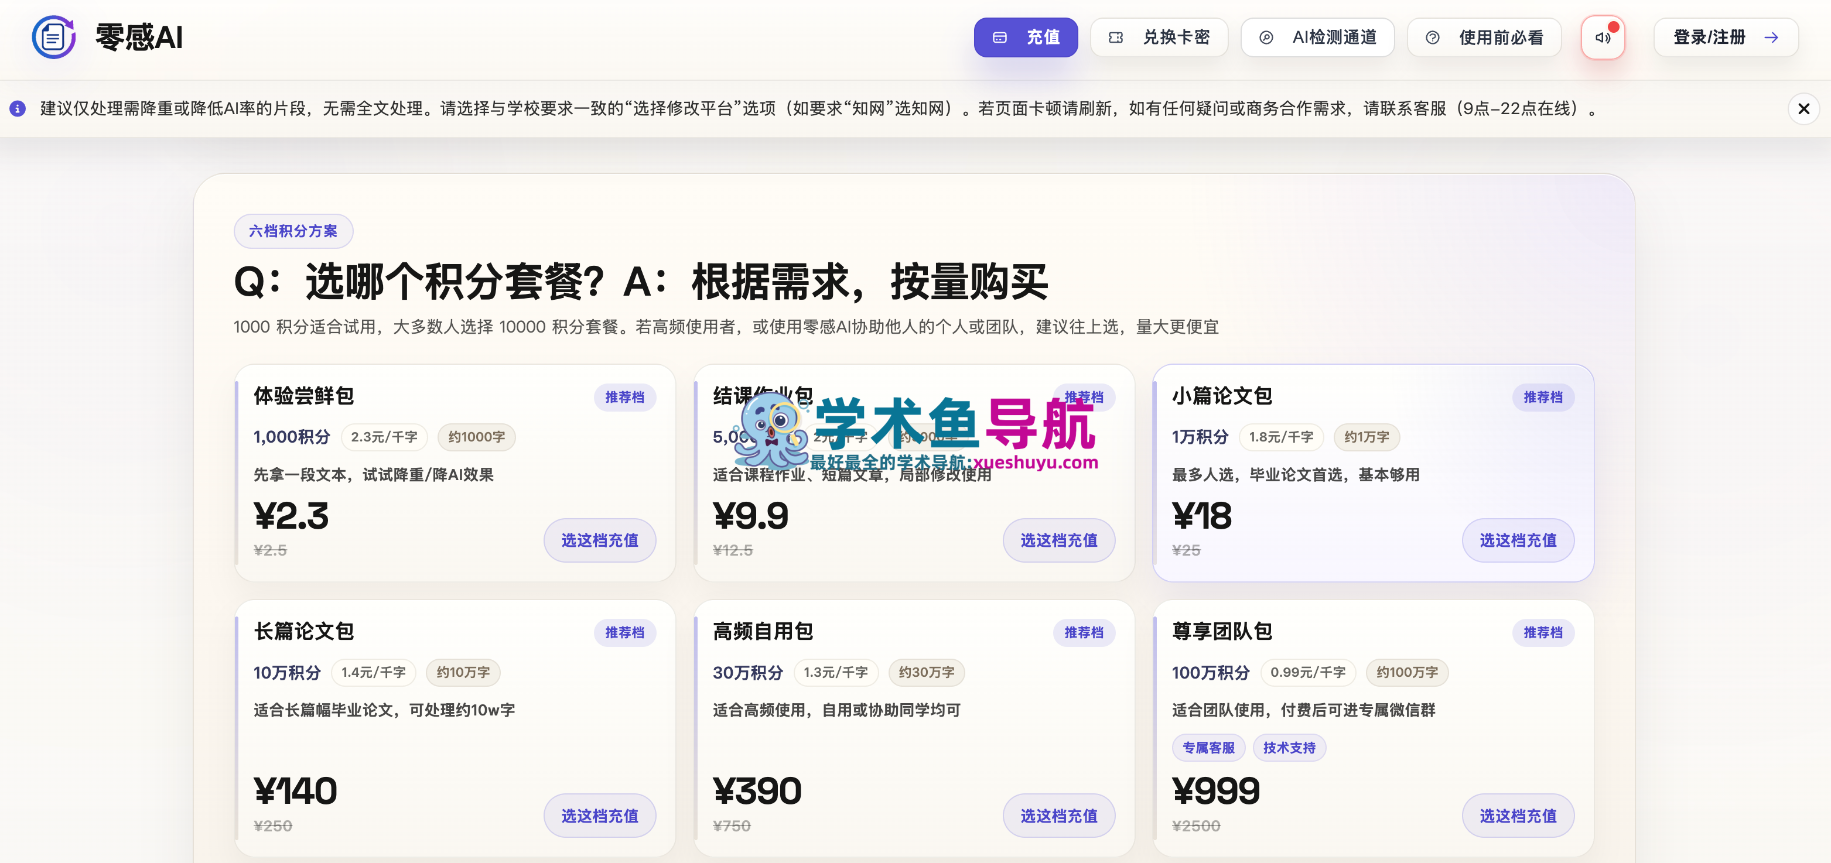
Task: Click the 1.8元/千字 rate pill
Action: [1282, 437]
